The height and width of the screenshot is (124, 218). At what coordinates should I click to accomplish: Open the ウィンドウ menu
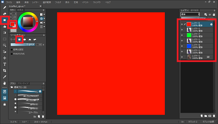point(97,2)
